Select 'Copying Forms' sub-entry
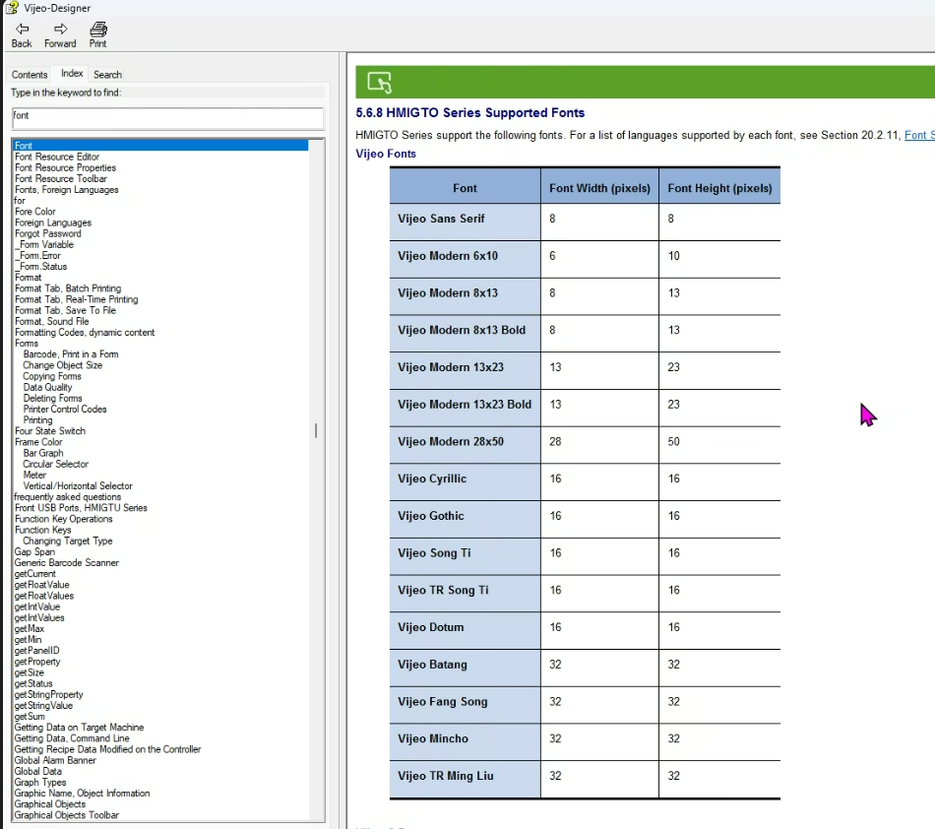The height and width of the screenshot is (829, 935). coord(52,376)
